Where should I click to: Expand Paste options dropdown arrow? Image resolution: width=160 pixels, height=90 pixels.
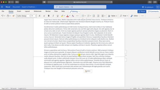pos(10,16)
